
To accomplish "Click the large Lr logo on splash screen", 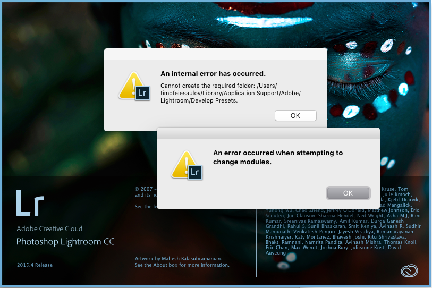I will click(30, 202).
